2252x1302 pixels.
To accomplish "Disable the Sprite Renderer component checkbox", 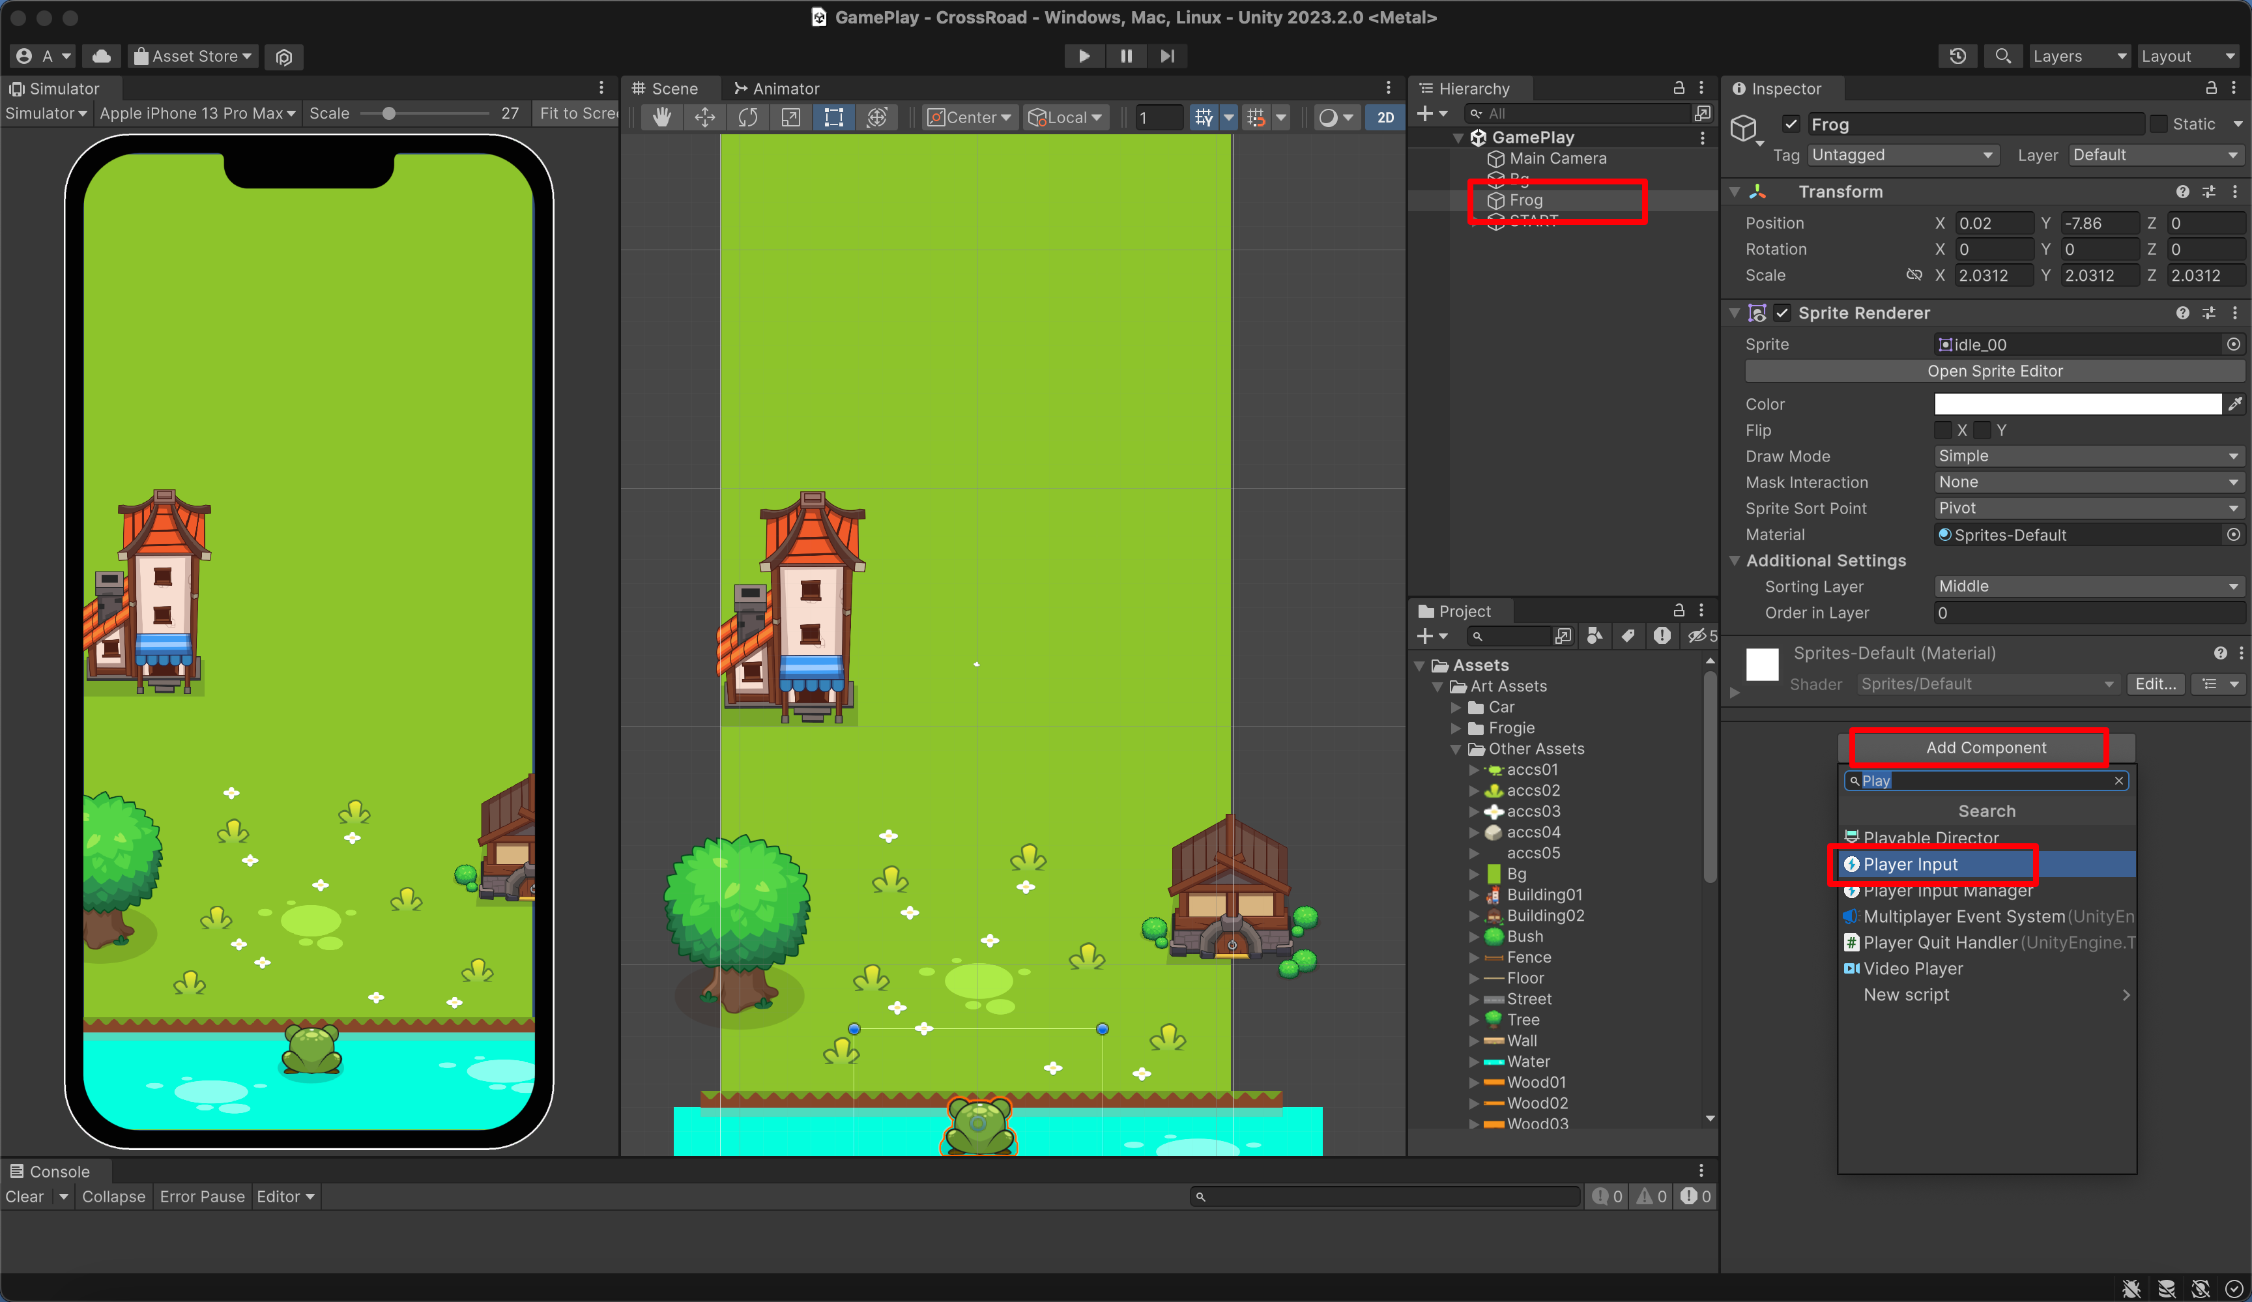I will pyautogui.click(x=1782, y=313).
